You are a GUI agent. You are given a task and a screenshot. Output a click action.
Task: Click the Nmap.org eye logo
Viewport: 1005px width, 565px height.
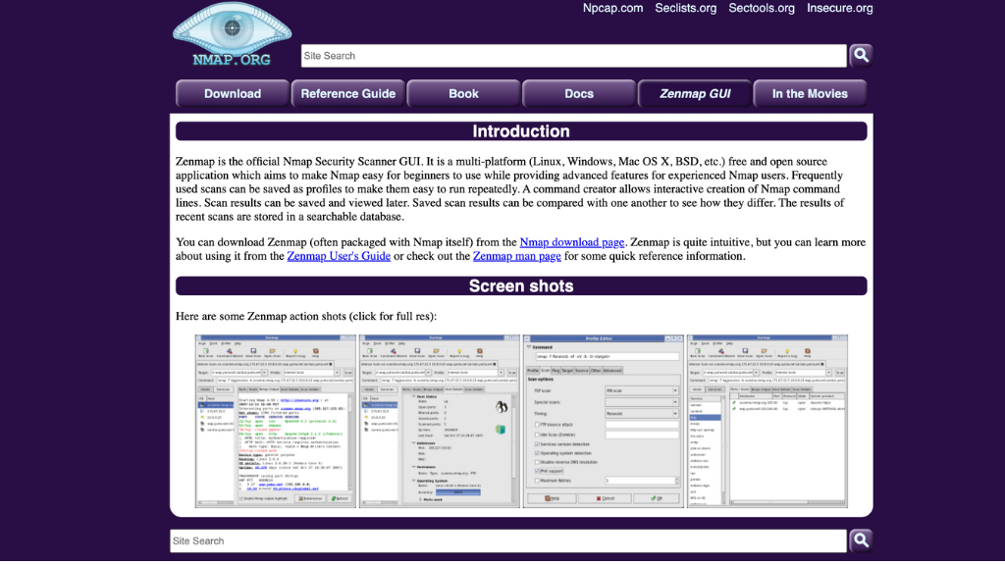point(232,34)
